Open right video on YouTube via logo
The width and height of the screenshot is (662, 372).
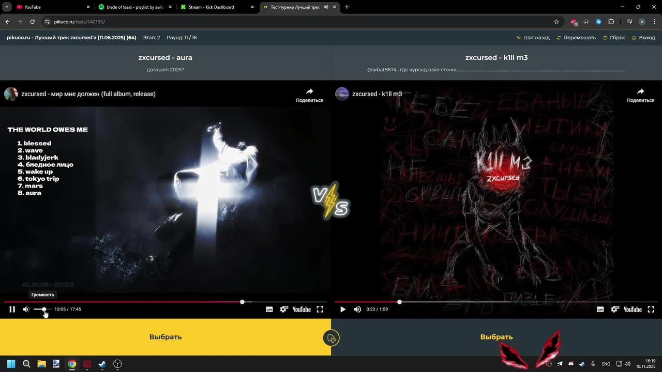click(633, 309)
